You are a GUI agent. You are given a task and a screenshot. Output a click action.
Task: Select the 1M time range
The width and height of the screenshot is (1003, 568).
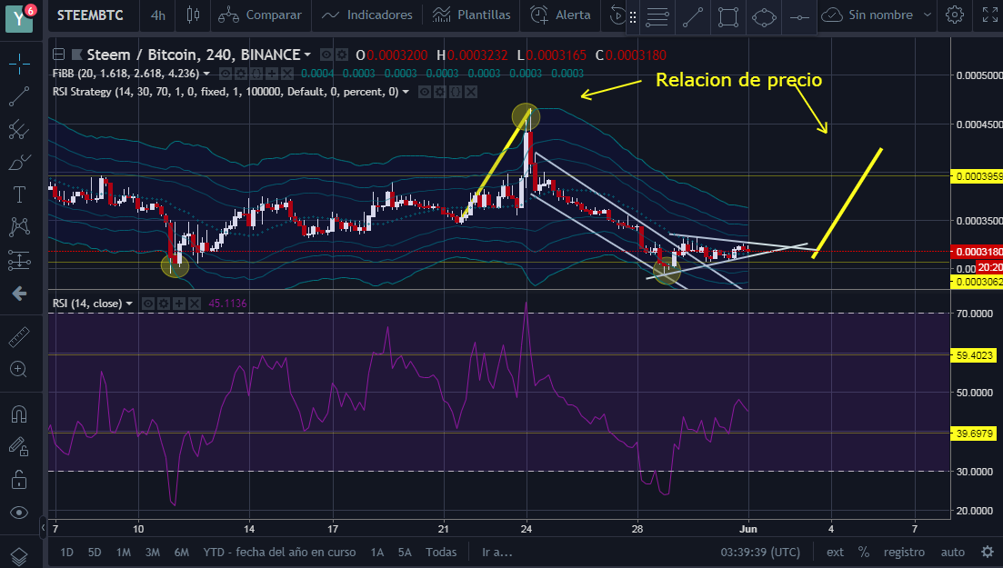pos(124,552)
